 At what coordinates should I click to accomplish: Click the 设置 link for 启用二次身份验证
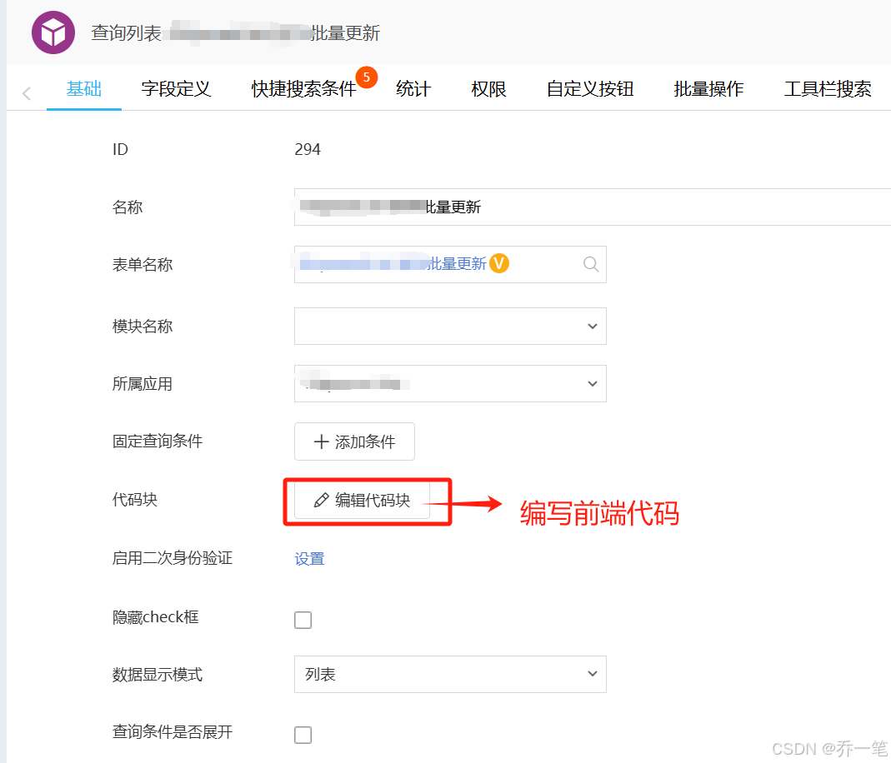coord(309,558)
